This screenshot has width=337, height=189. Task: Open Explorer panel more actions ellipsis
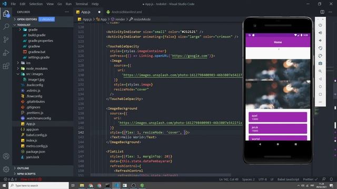pos(67,12)
